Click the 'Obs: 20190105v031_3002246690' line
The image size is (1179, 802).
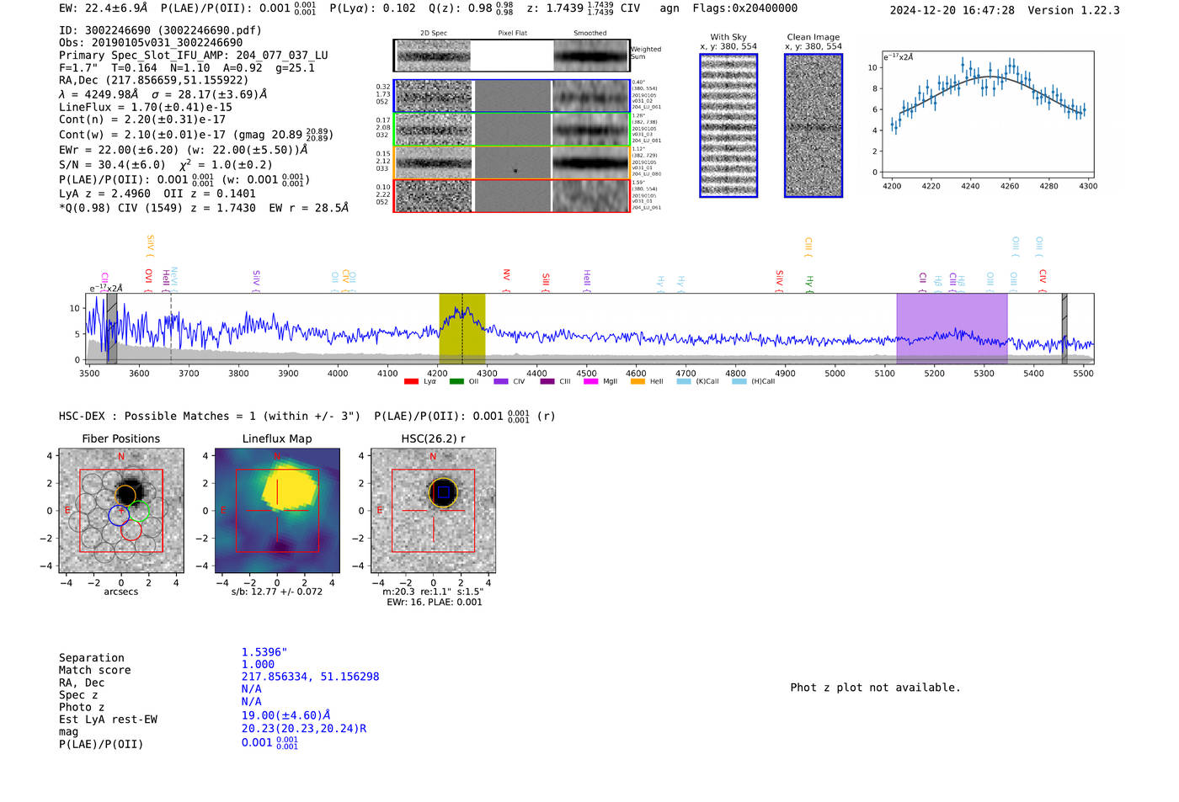(x=151, y=42)
